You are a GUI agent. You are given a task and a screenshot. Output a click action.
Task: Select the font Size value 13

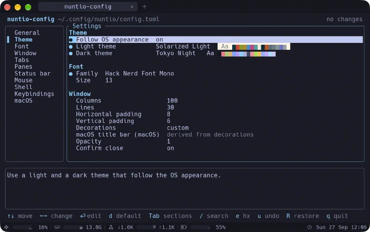tap(109, 80)
